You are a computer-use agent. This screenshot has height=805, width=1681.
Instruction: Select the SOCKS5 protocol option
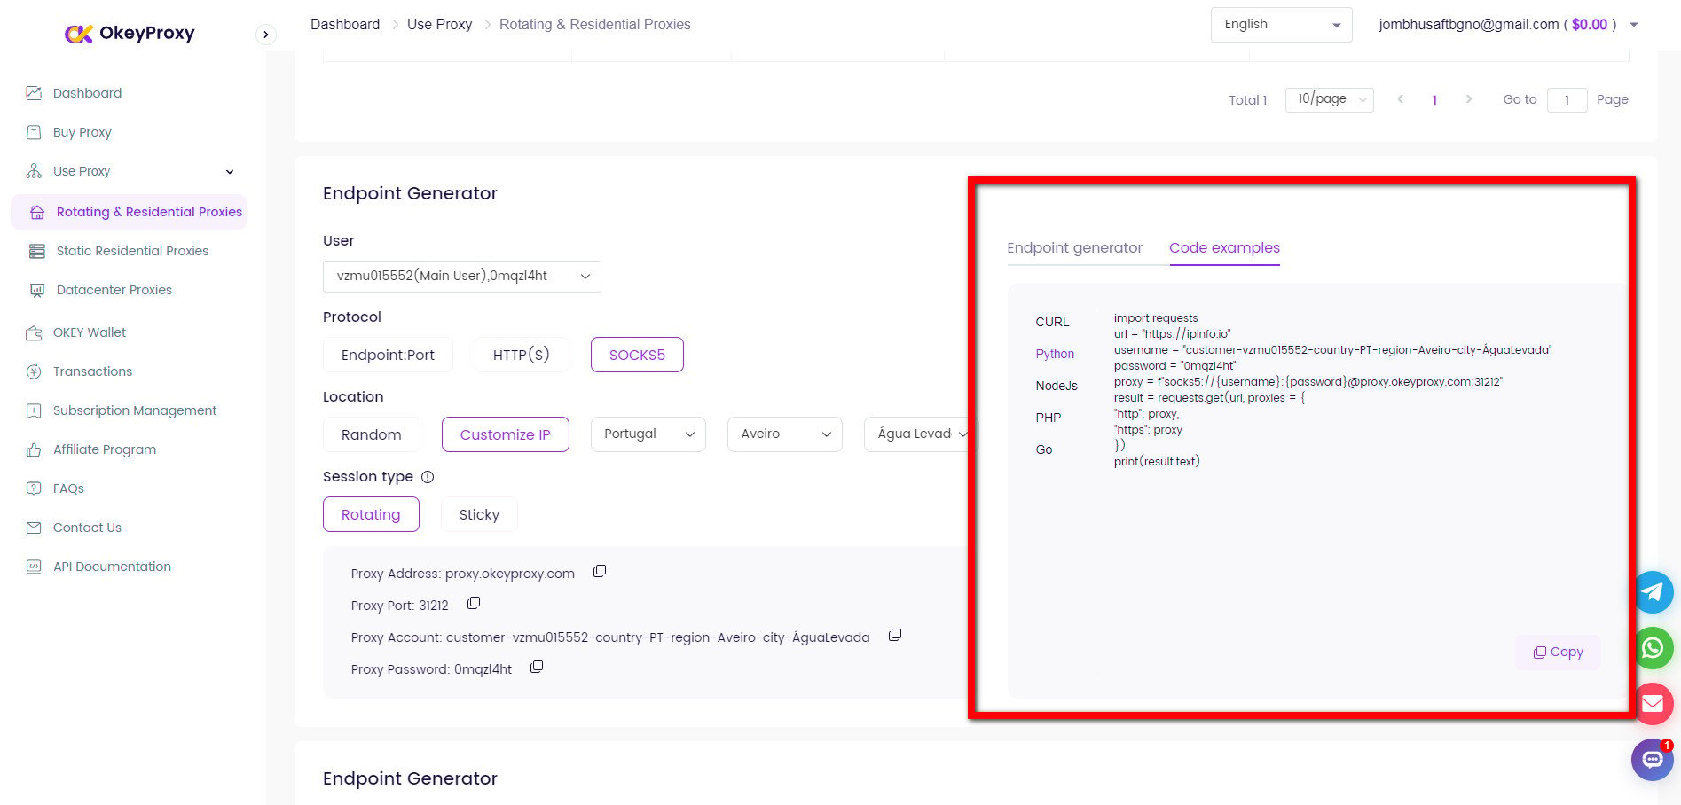637,355
